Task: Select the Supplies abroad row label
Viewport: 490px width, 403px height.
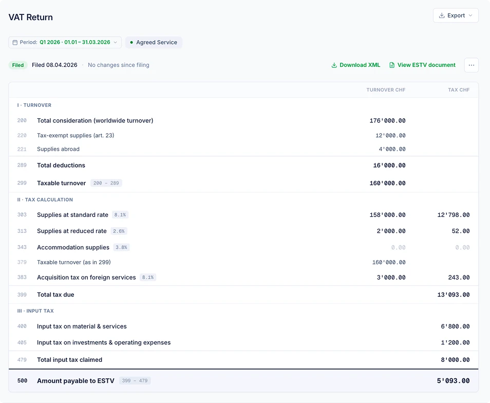Action: (58, 149)
